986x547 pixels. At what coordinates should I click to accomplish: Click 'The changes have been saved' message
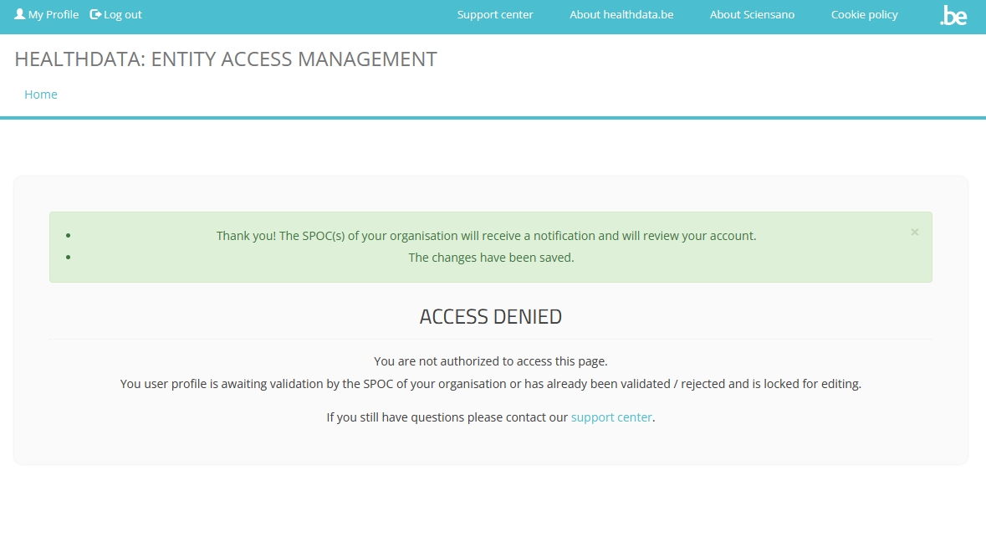tap(491, 258)
